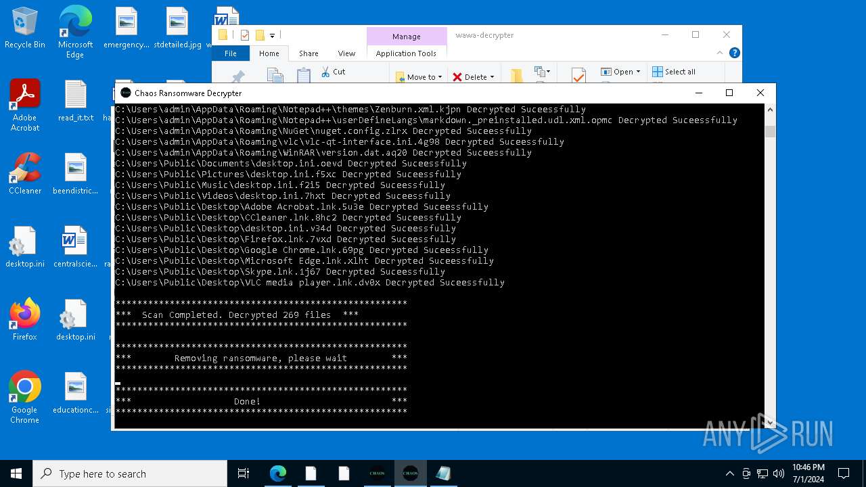This screenshot has height=487, width=866.
Task: Open the Application Tools tab
Action: (x=406, y=53)
